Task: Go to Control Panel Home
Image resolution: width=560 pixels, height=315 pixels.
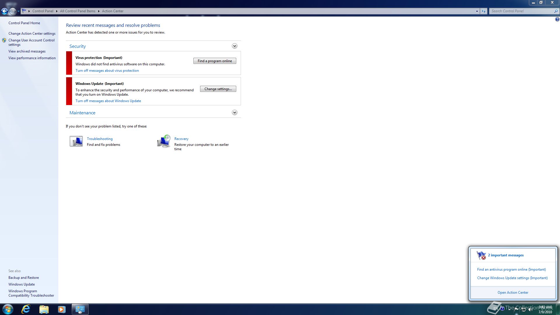Action: [24, 23]
